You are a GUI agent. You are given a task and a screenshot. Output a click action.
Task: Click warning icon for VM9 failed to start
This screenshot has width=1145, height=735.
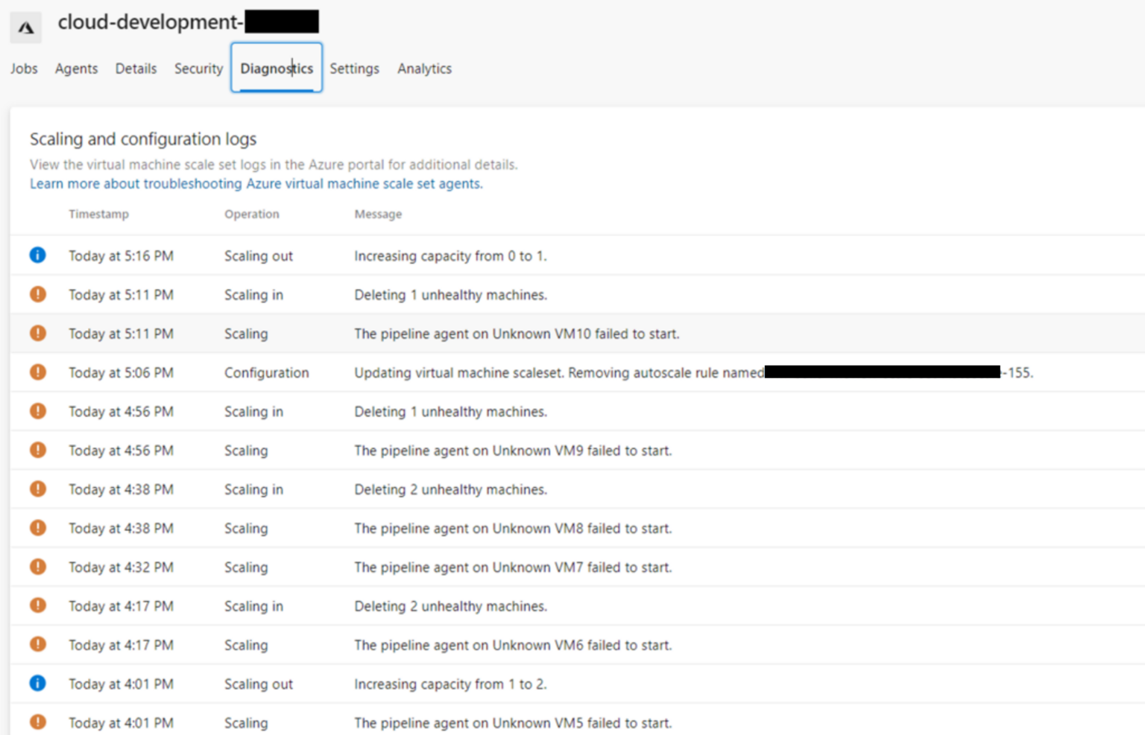(x=37, y=451)
